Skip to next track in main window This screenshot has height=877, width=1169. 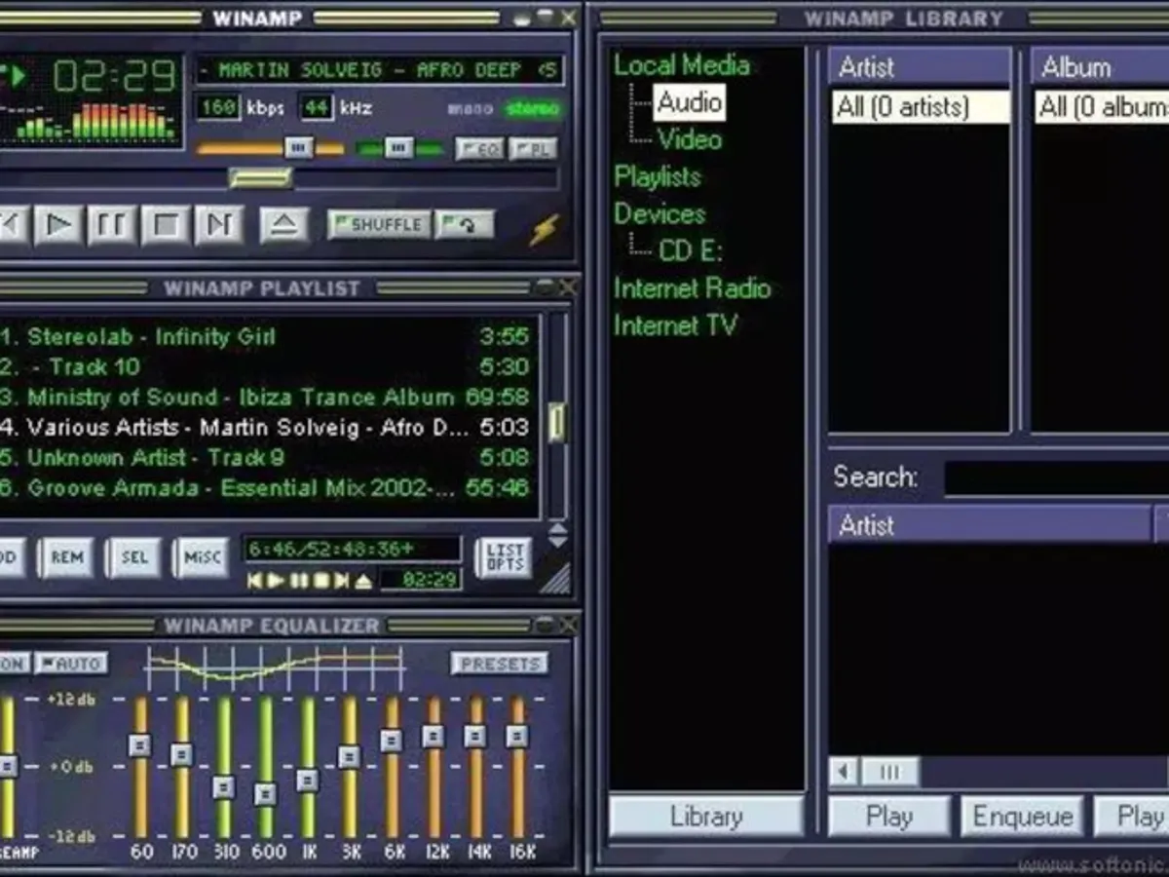coord(218,225)
